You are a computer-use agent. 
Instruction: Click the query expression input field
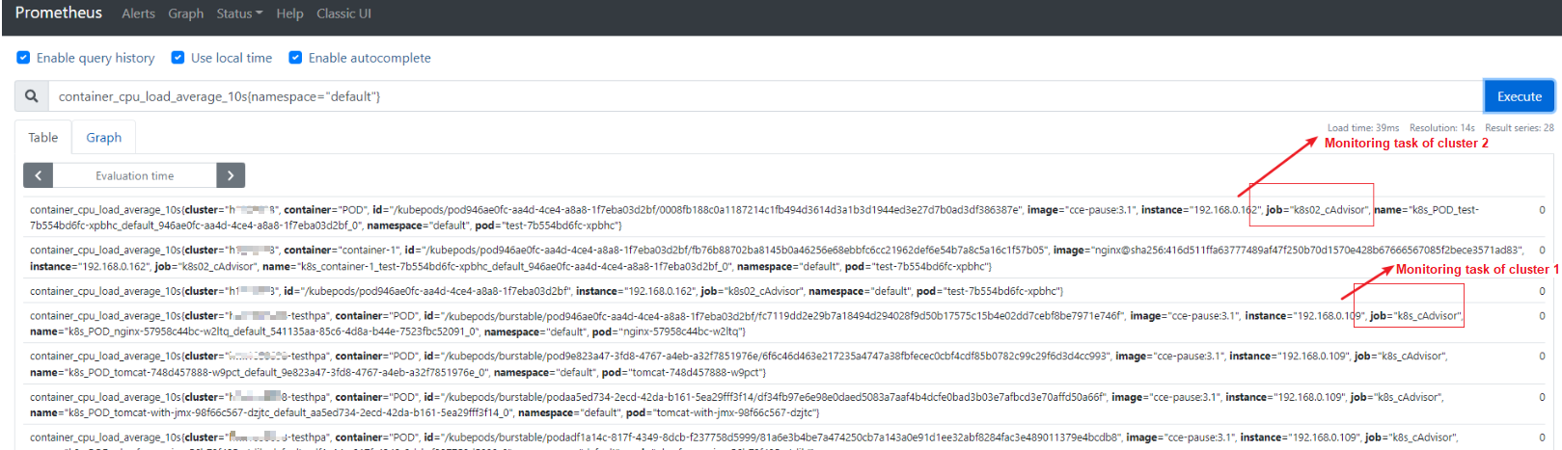[762, 96]
